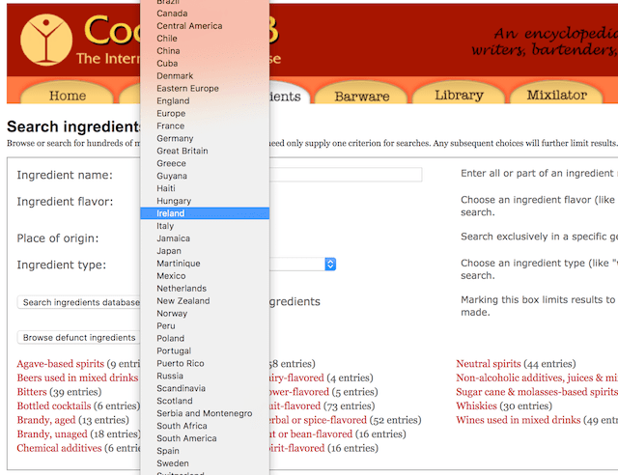This screenshot has width=618, height=475.
Task: Select Portugal from the dropdown
Action: (205, 350)
